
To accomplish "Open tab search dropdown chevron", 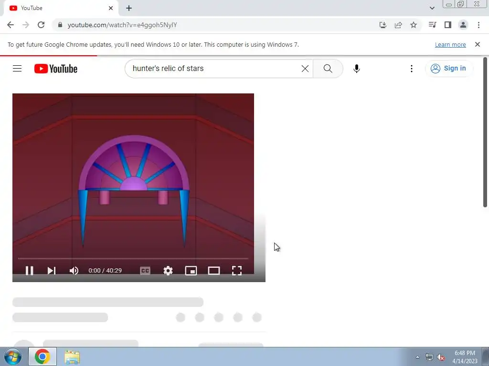I will coord(432,8).
